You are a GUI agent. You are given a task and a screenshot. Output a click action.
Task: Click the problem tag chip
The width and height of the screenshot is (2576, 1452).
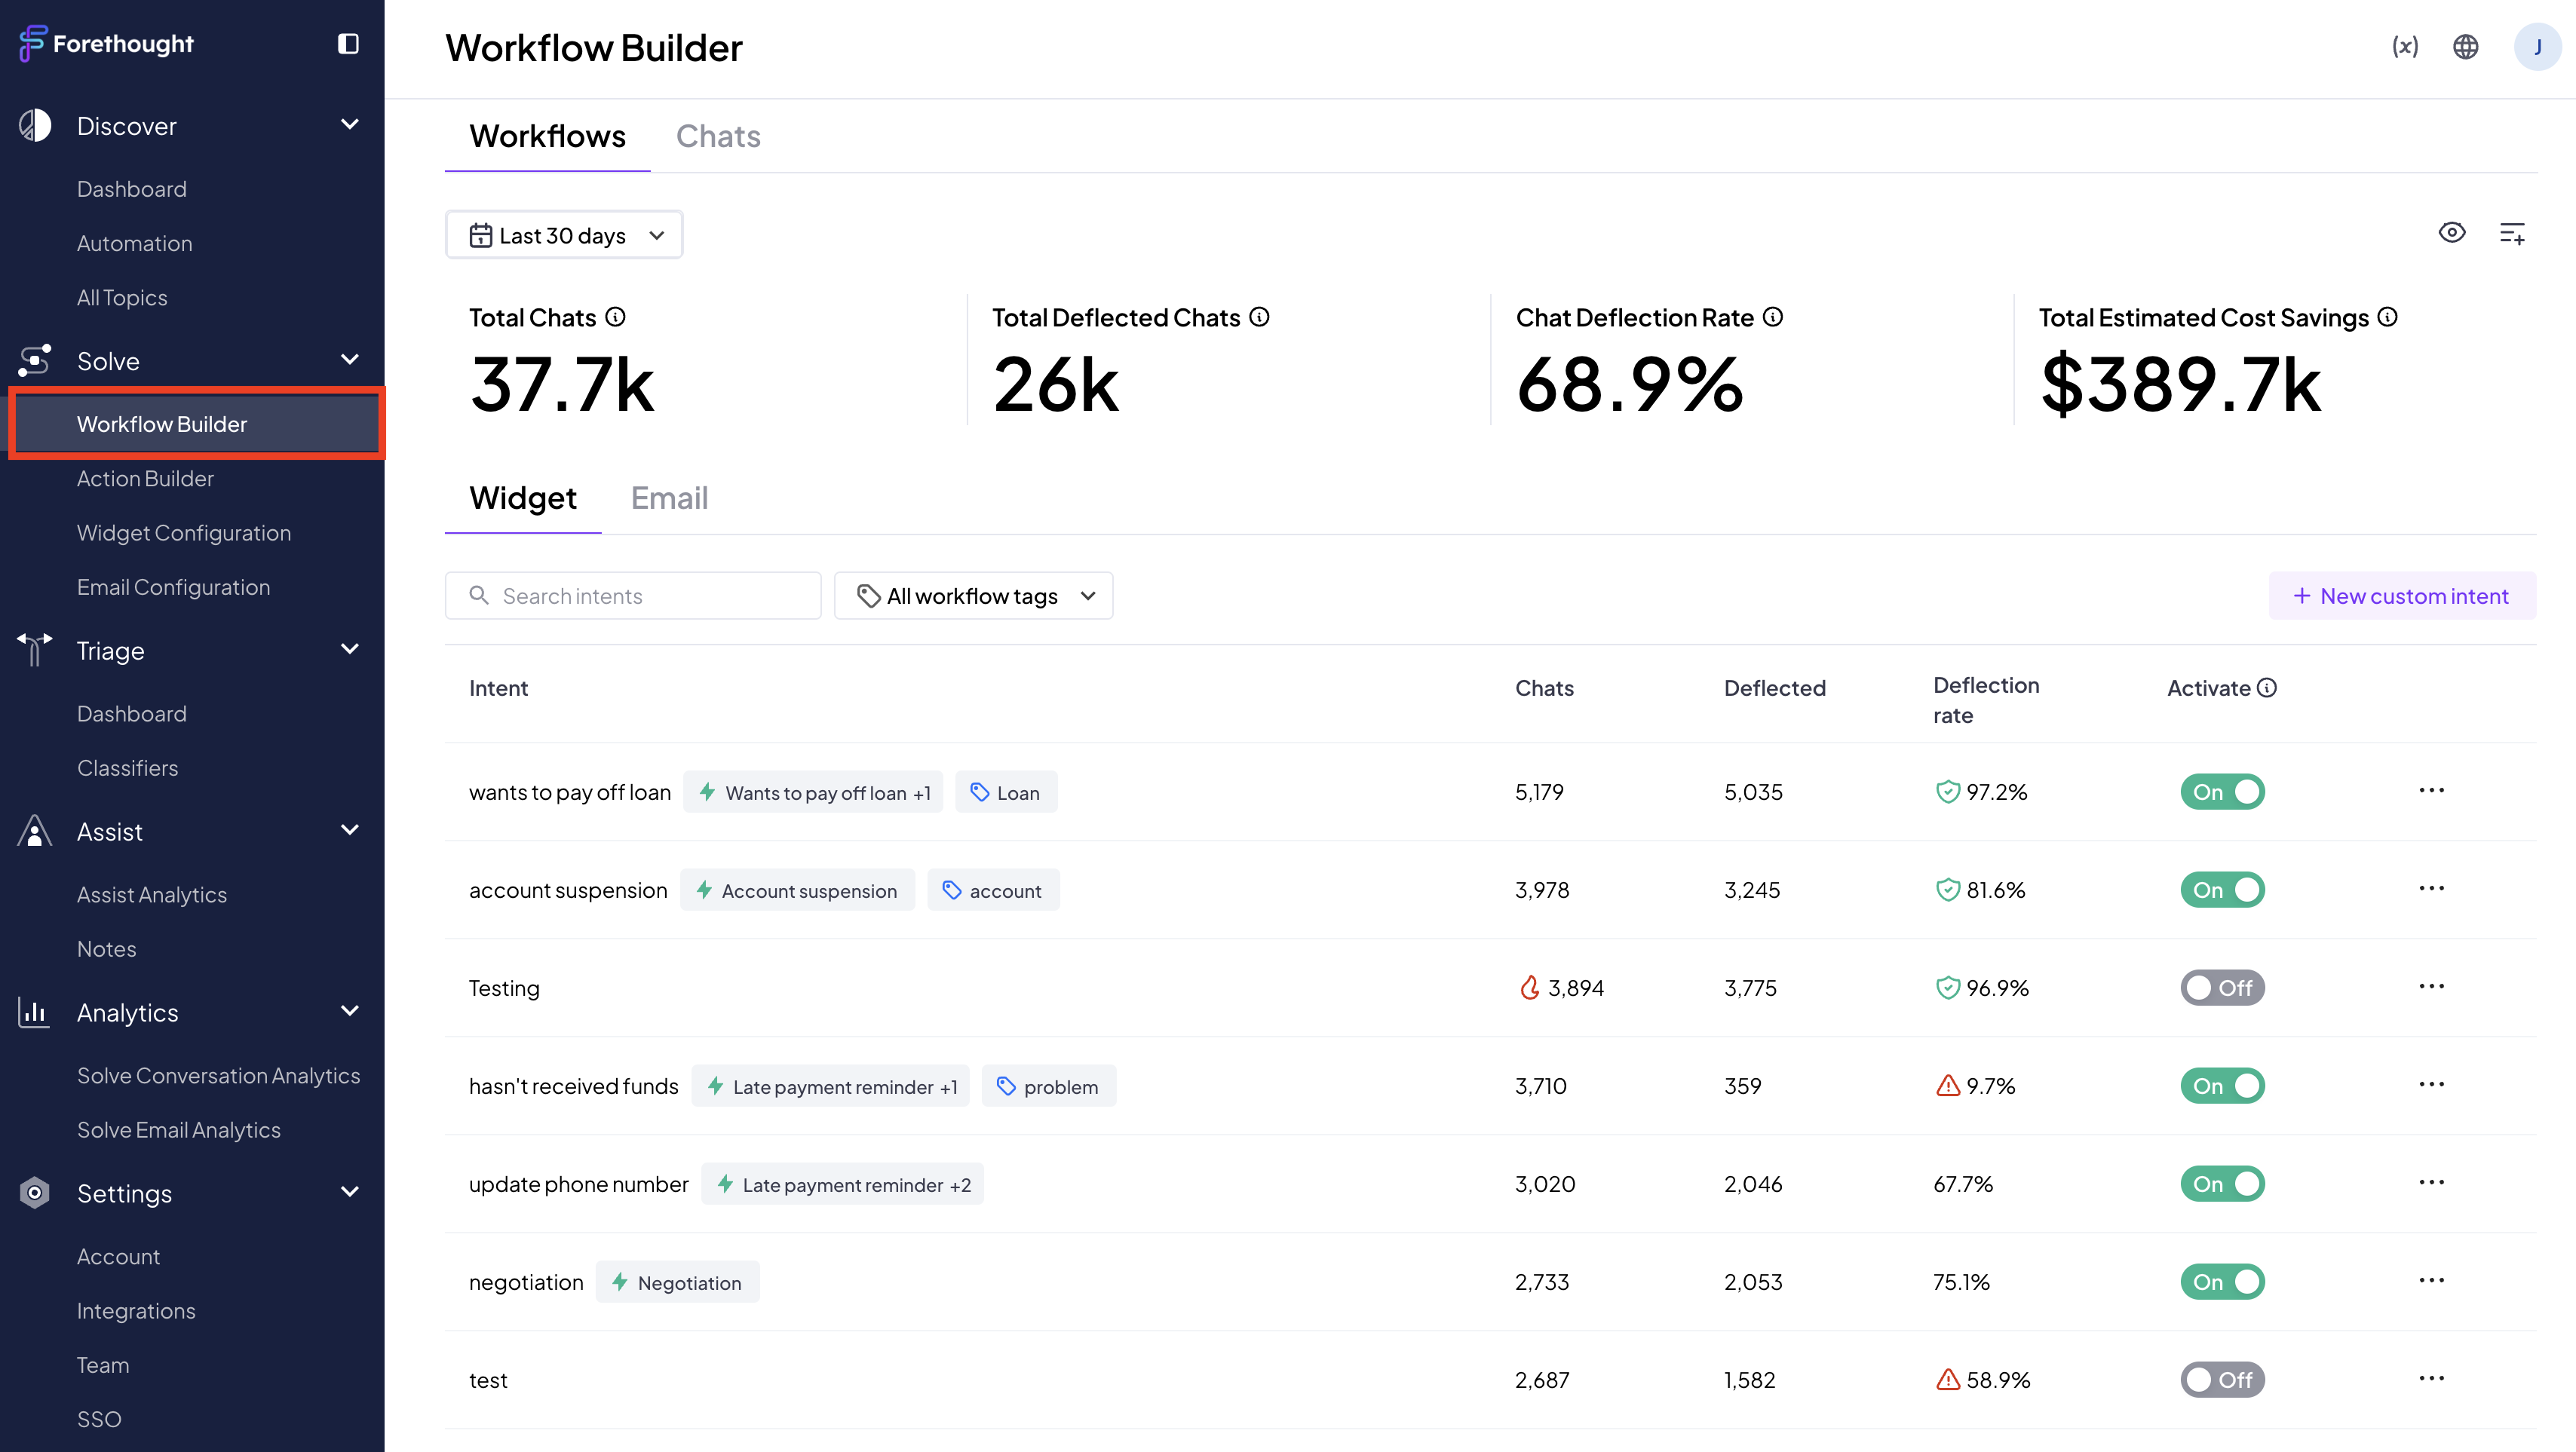(1048, 1086)
